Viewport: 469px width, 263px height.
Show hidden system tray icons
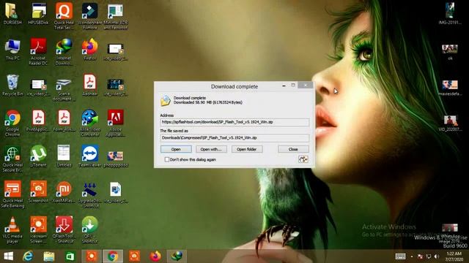tap(412, 256)
